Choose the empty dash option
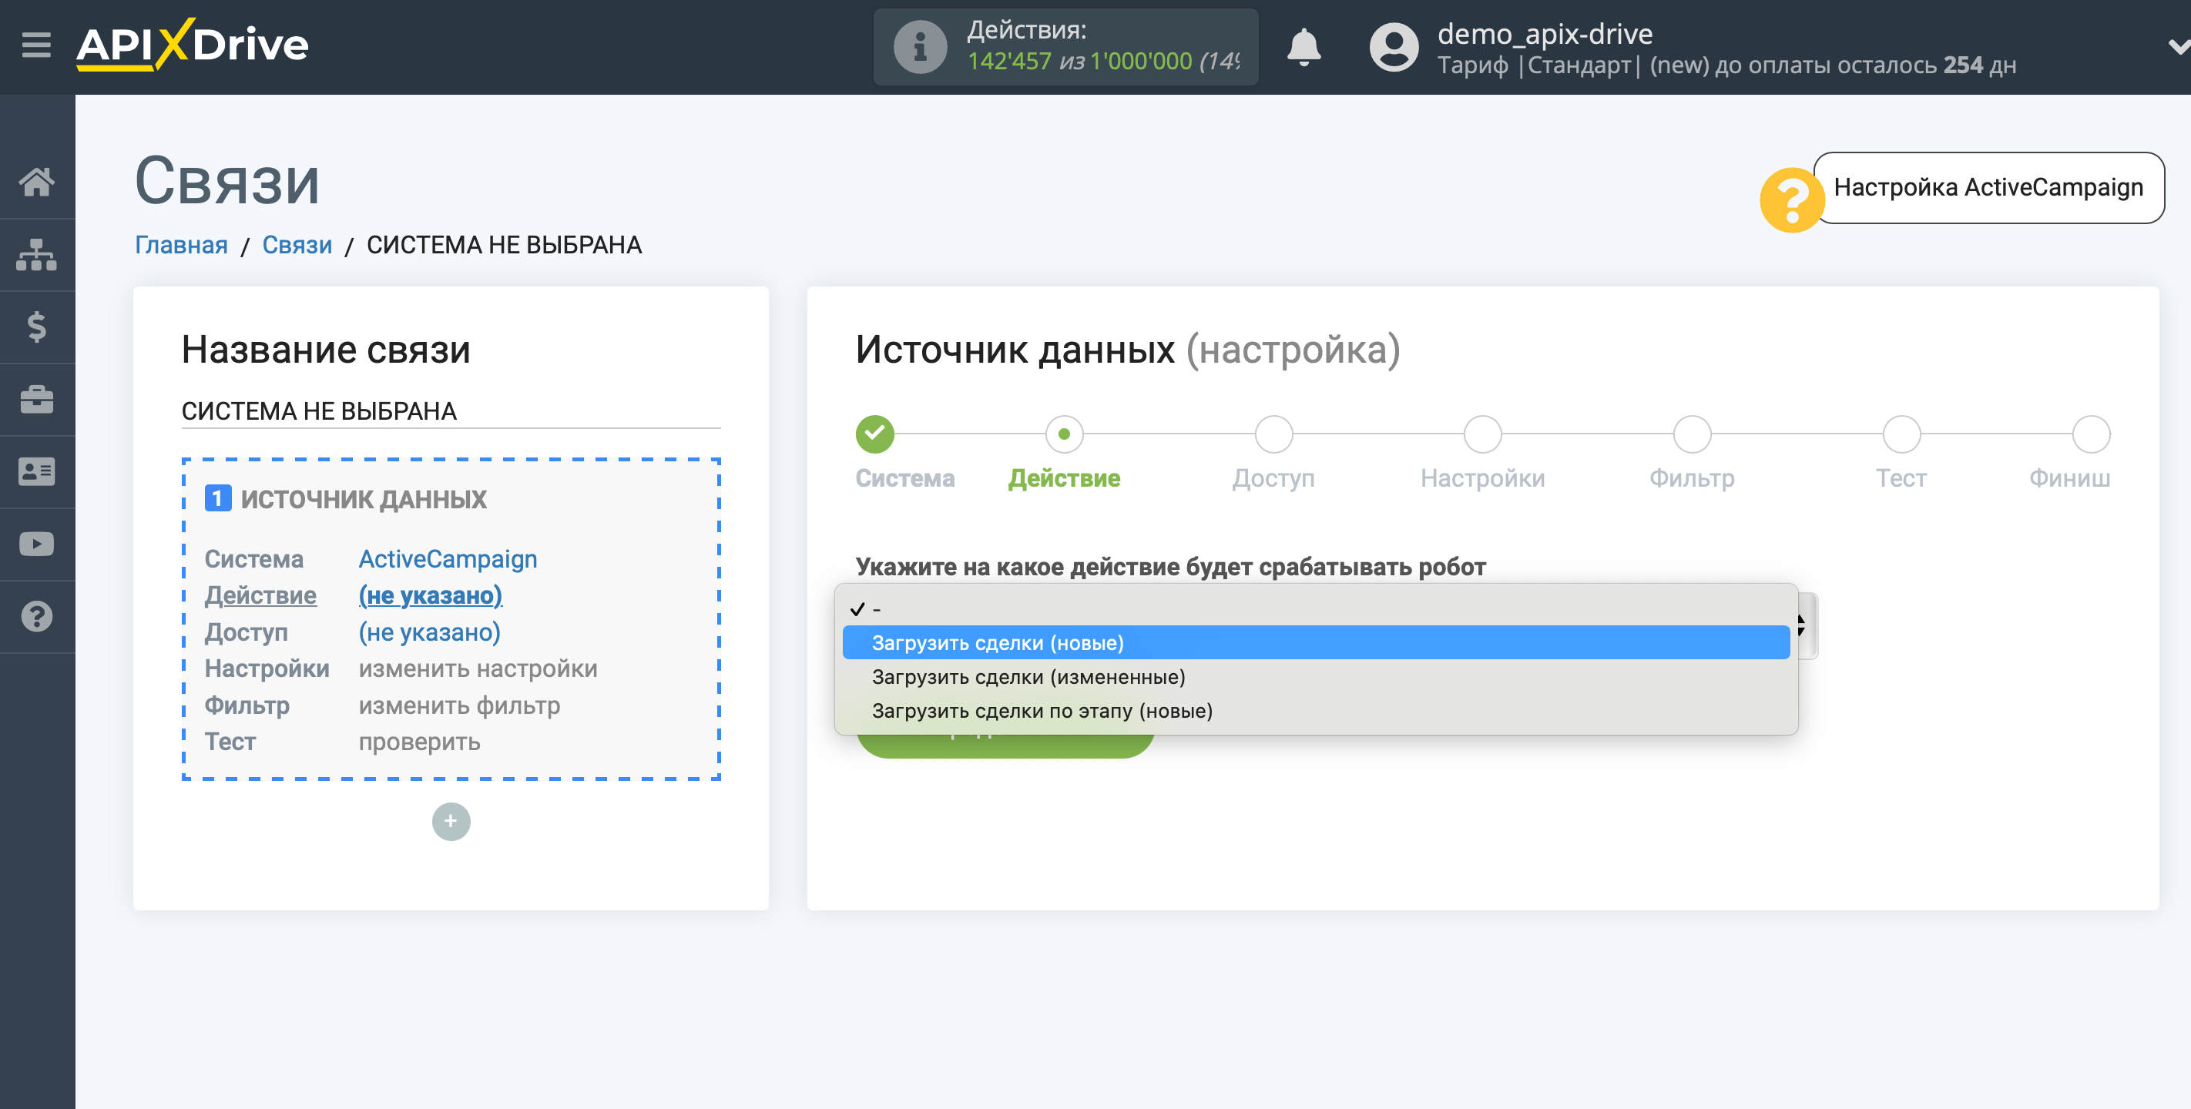This screenshot has width=2191, height=1109. click(1316, 609)
